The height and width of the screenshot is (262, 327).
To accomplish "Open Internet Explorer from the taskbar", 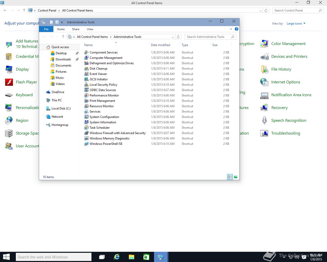I will click(117, 257).
